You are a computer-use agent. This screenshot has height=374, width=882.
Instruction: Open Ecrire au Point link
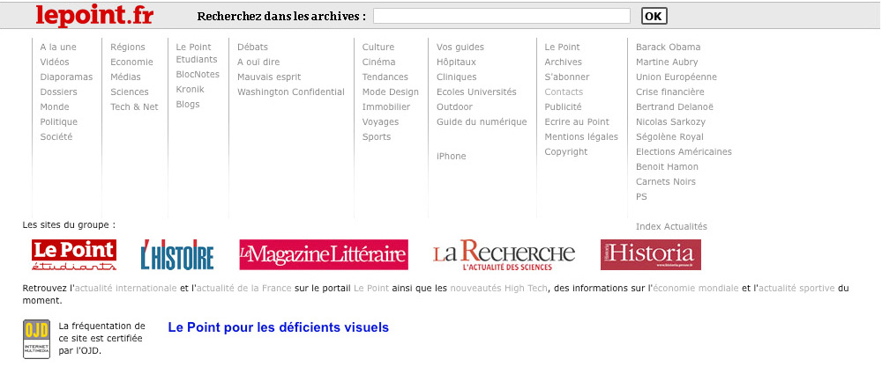(577, 121)
